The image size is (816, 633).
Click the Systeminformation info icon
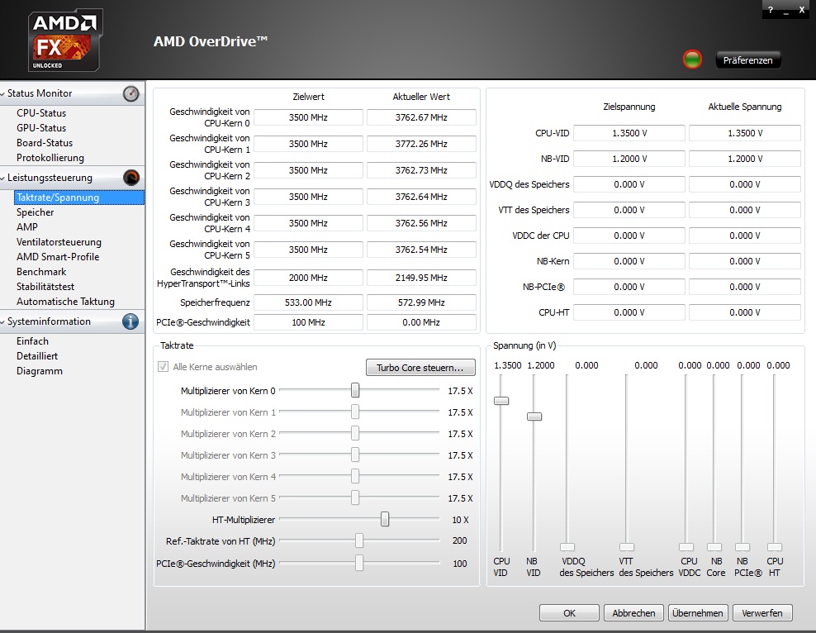130,321
